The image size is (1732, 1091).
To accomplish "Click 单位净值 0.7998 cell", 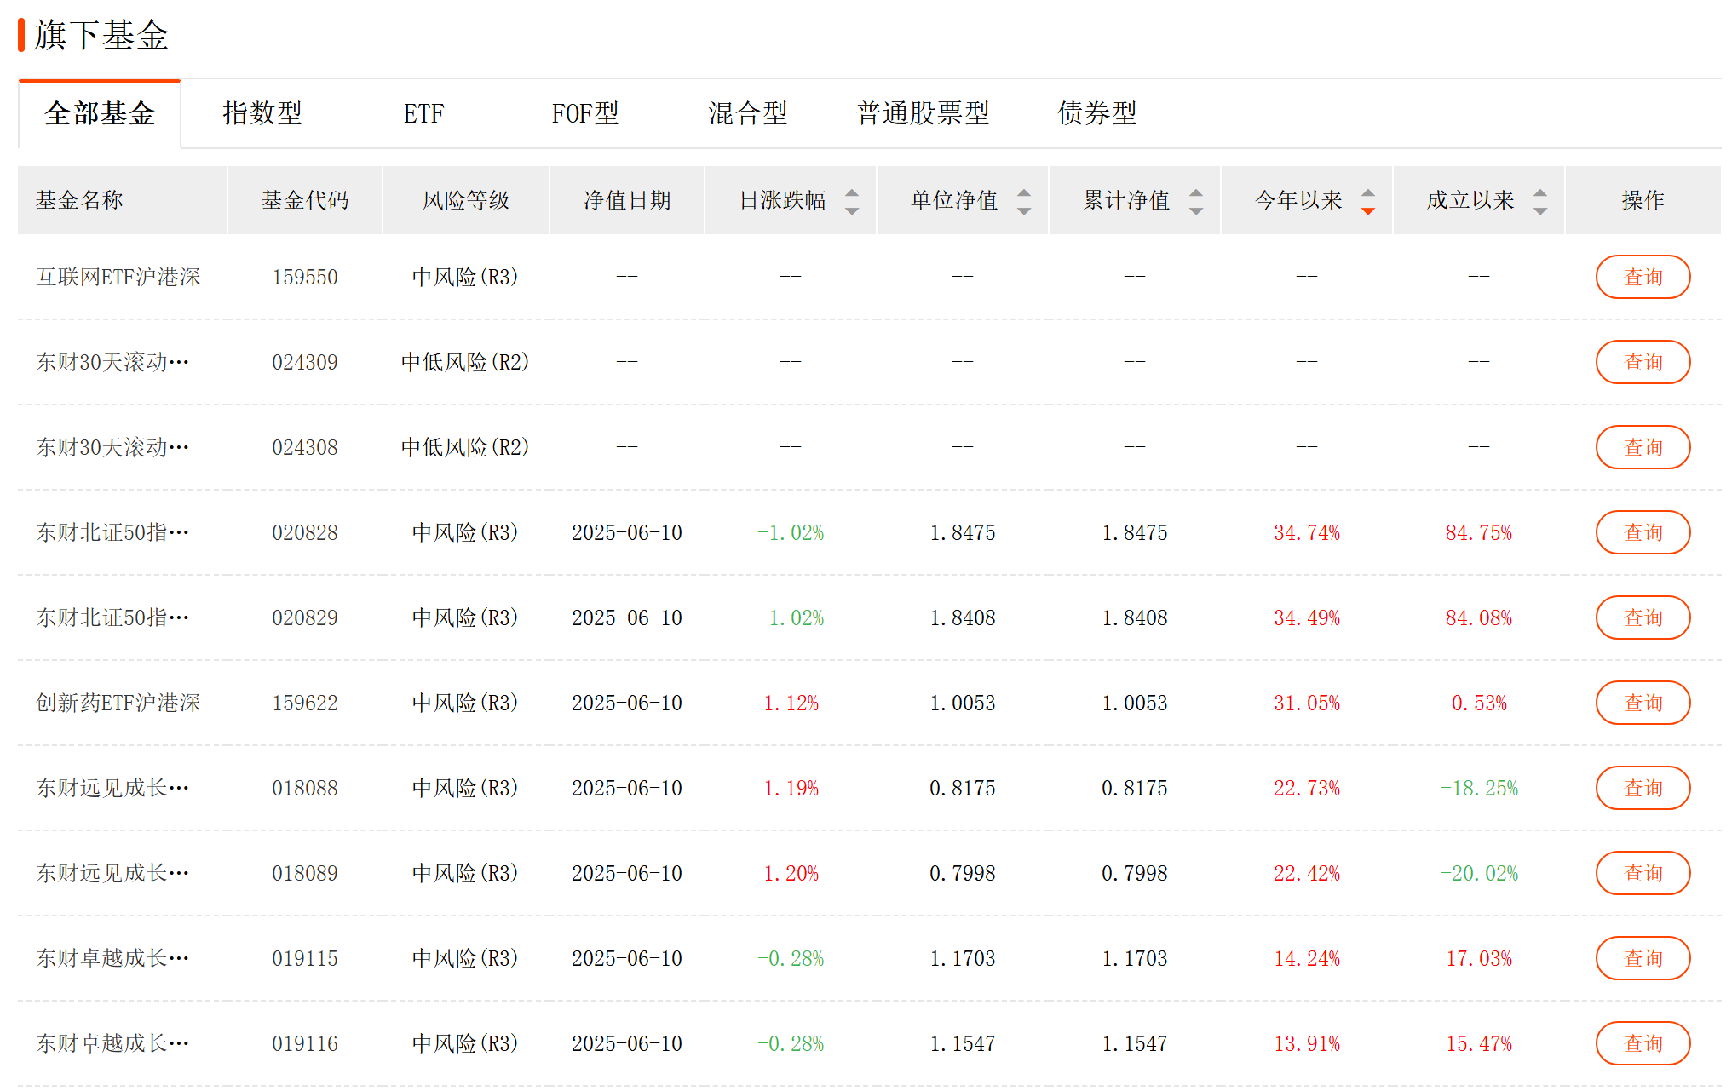I will [x=963, y=873].
